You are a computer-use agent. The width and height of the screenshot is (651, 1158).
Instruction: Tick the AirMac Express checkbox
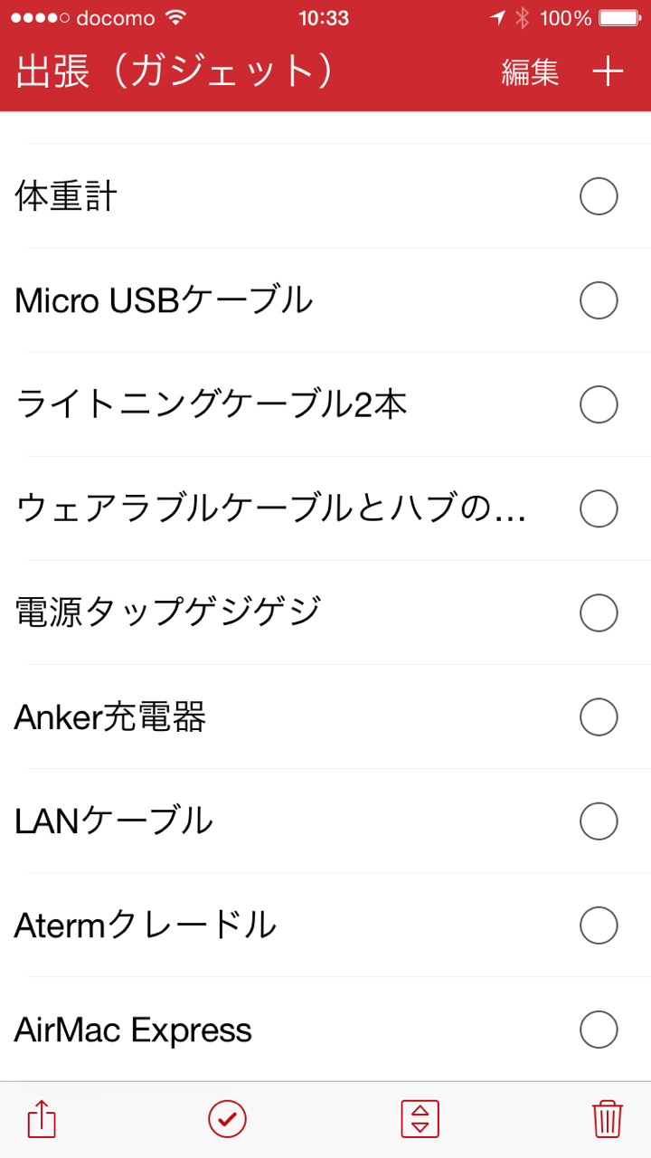pos(599,1030)
